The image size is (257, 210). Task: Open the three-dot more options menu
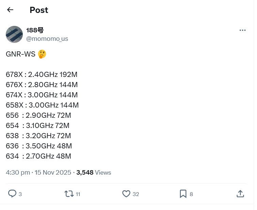(242, 30)
